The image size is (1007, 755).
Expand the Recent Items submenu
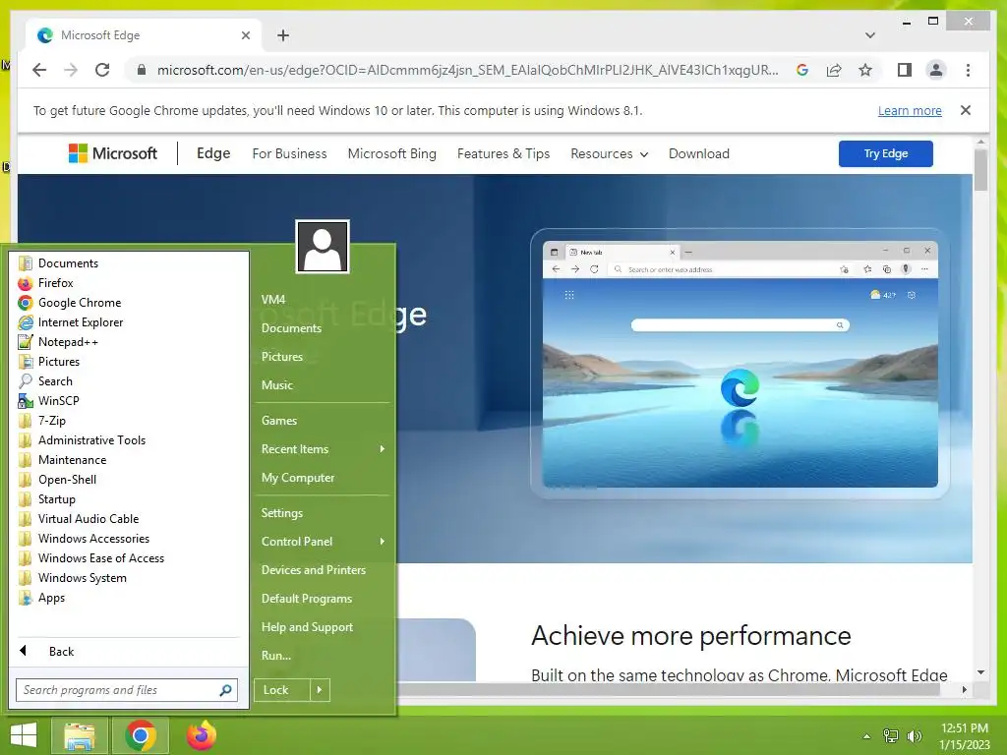323,448
